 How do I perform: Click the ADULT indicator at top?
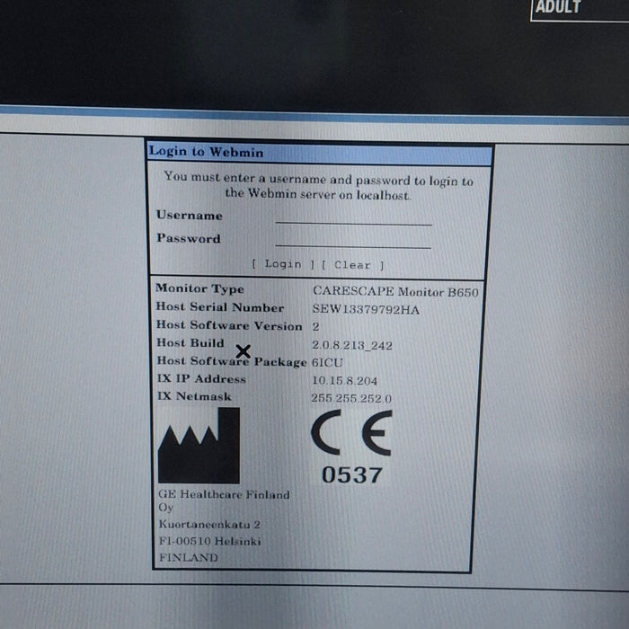pyautogui.click(x=558, y=7)
